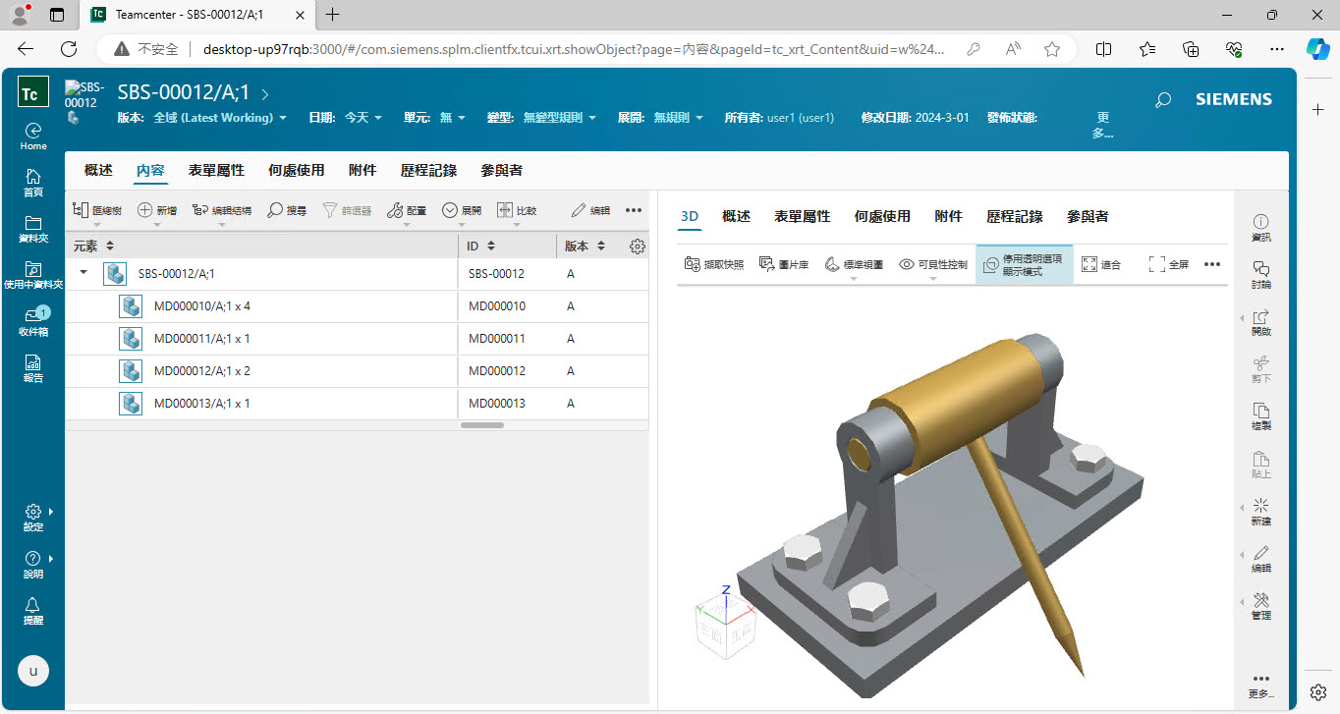Open 使用中資料夾 in the sidebar

pyautogui.click(x=33, y=276)
